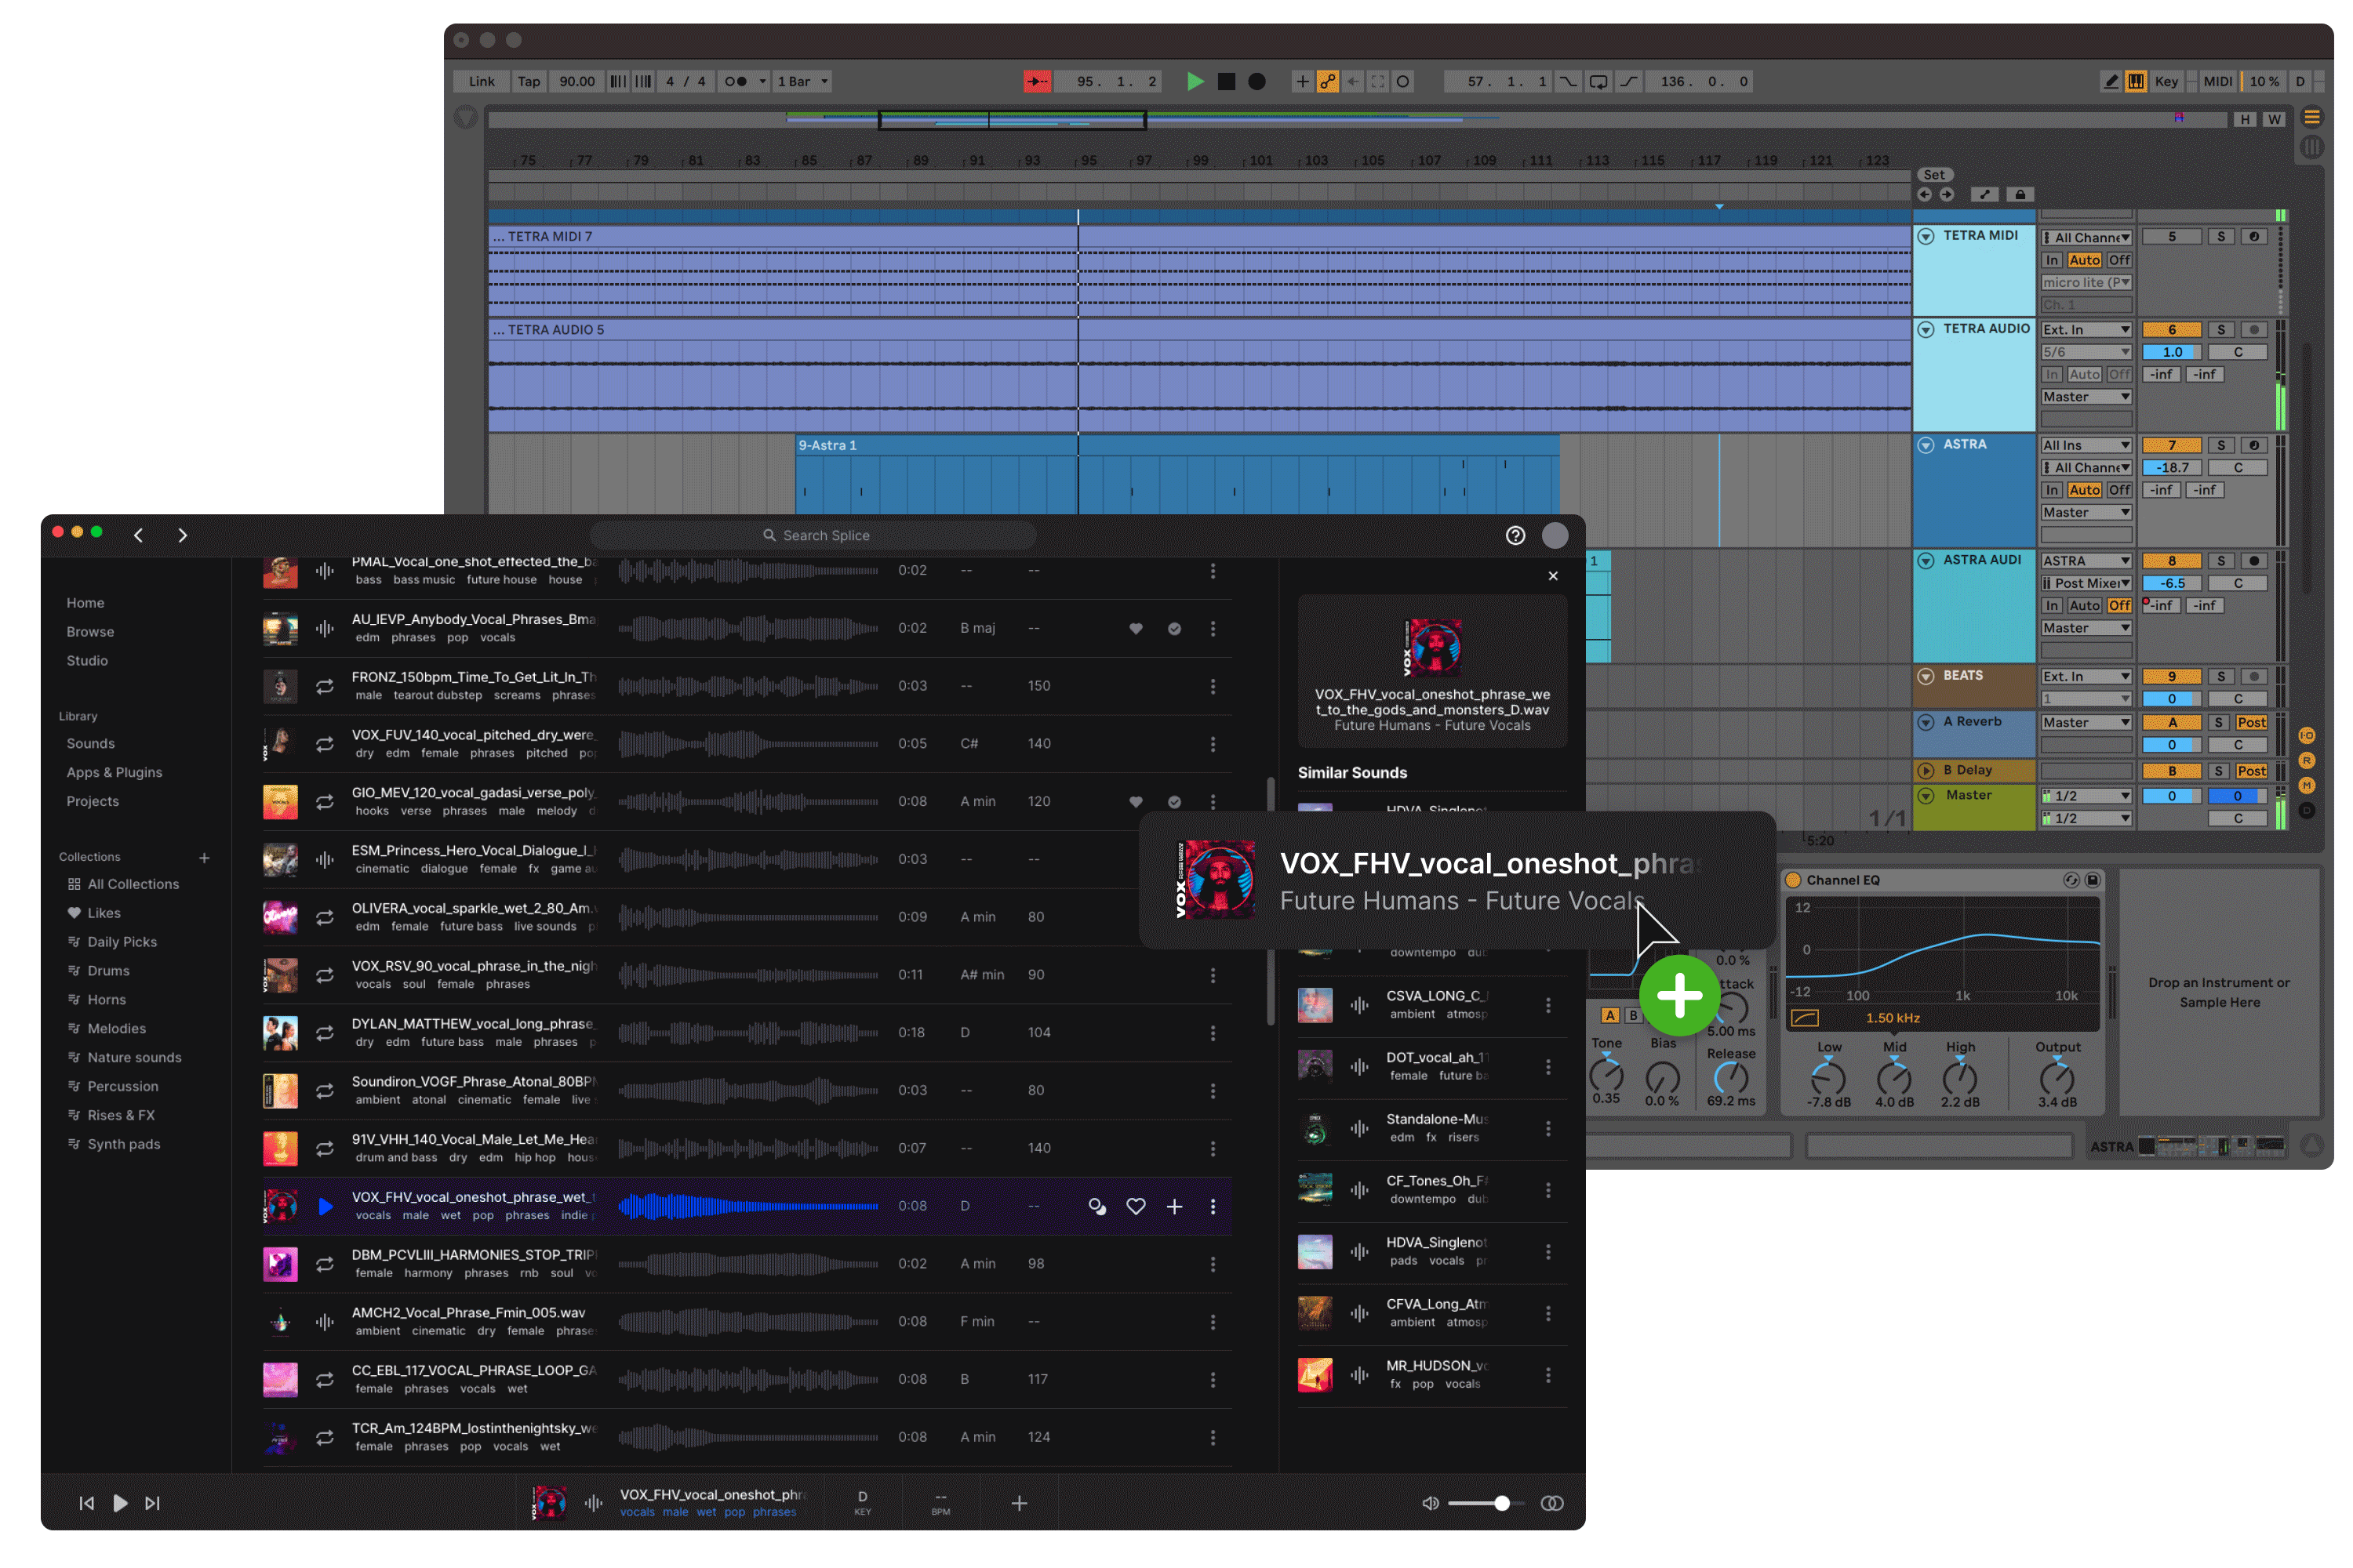Toggle the Channel EQ device power button
This screenshot has height=1568, width=2353.
[x=1793, y=881]
